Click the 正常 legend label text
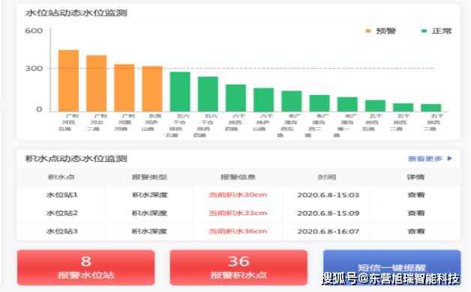471x292 pixels. point(442,31)
